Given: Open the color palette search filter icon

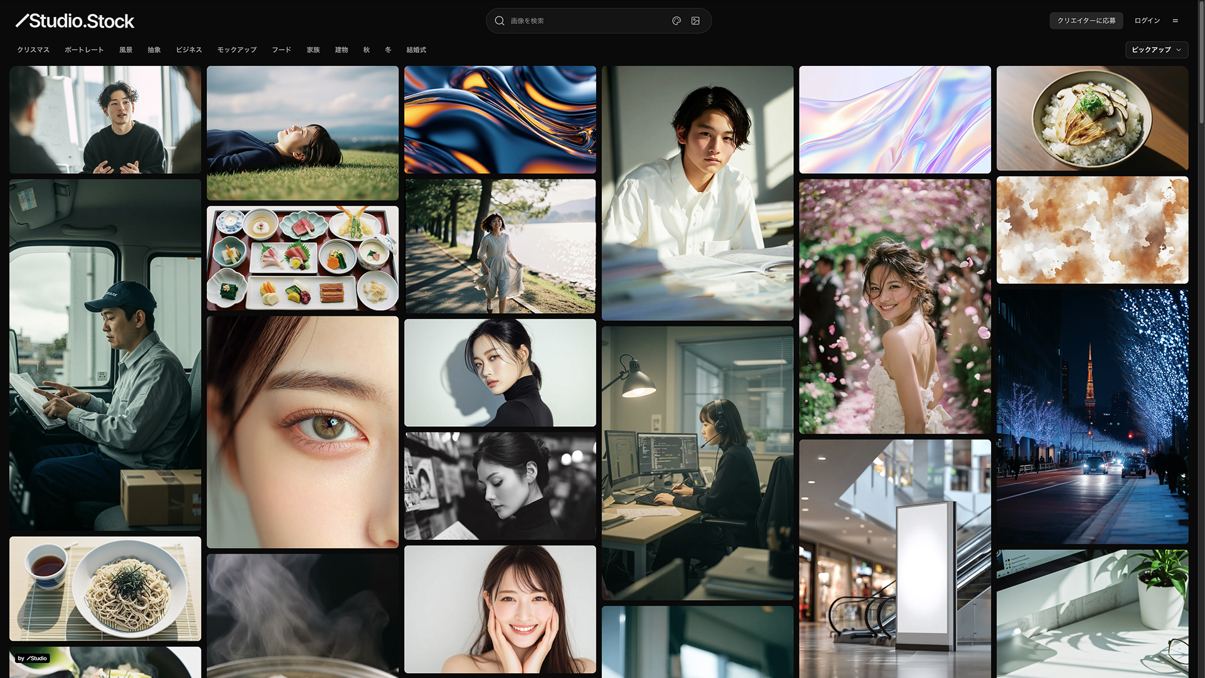Looking at the screenshot, I should coord(676,20).
